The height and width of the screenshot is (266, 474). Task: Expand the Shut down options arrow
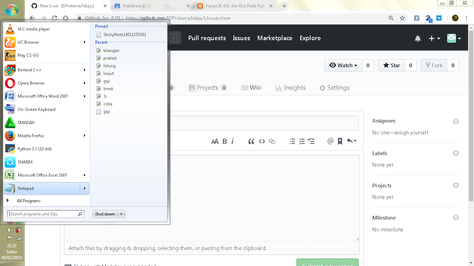121,214
